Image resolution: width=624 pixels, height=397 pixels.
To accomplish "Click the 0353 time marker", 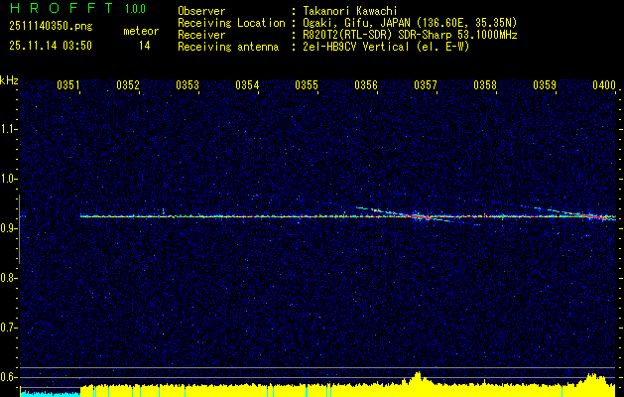I will [x=187, y=84].
